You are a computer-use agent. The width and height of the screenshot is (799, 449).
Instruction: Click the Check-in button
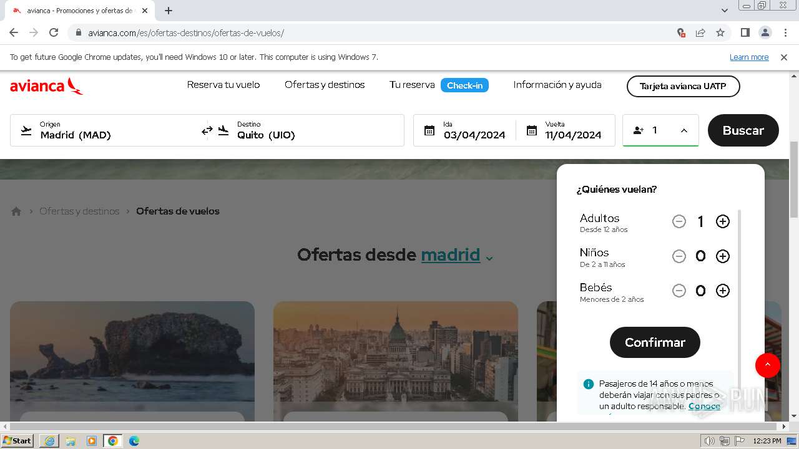pos(464,85)
